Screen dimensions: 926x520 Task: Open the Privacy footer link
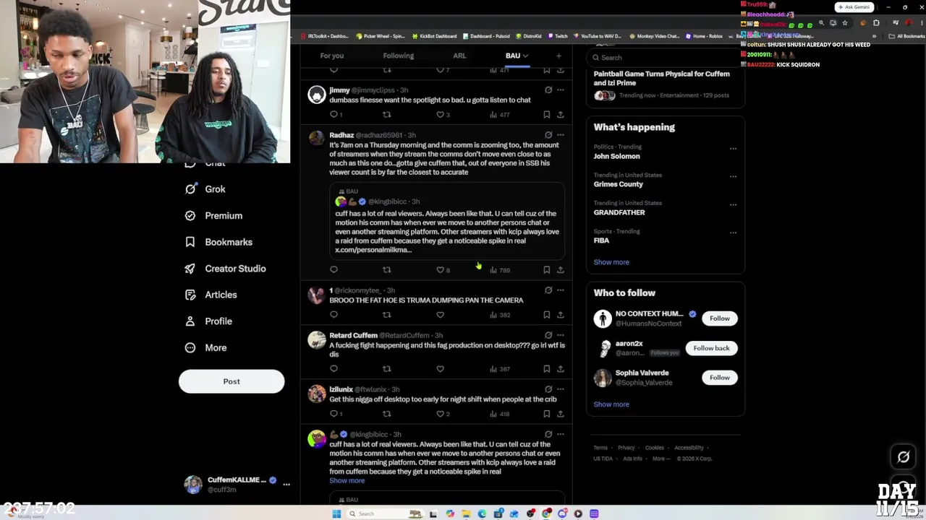tap(626, 448)
